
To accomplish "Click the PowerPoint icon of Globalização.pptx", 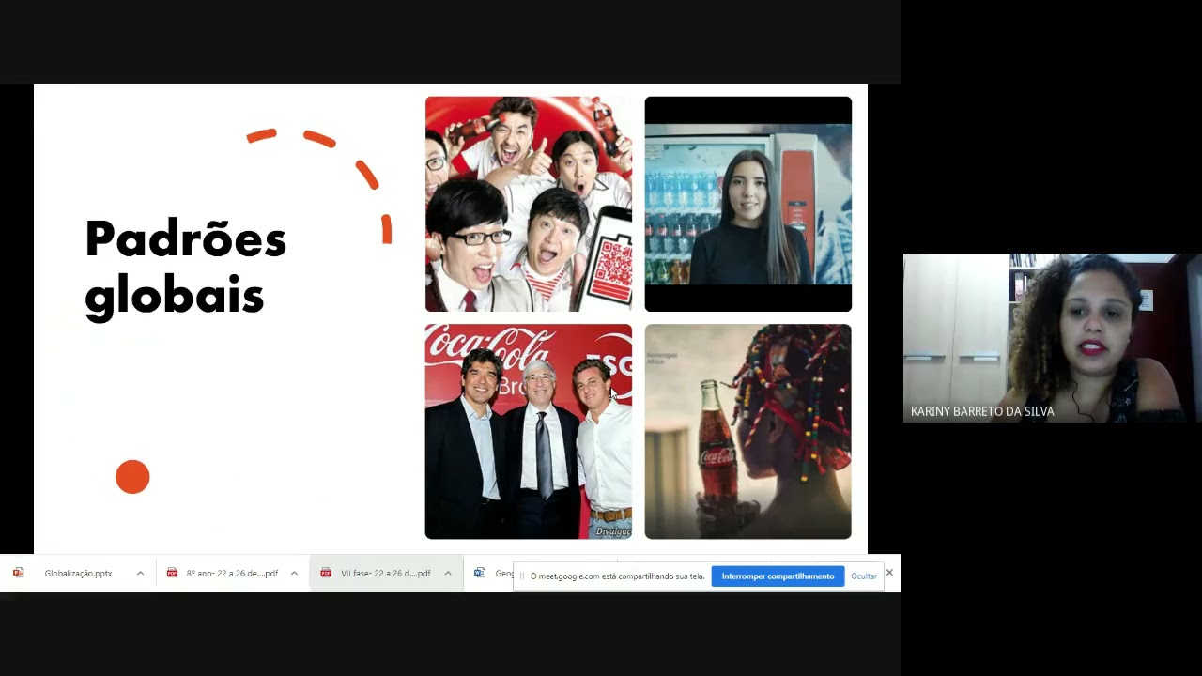I will coord(18,573).
